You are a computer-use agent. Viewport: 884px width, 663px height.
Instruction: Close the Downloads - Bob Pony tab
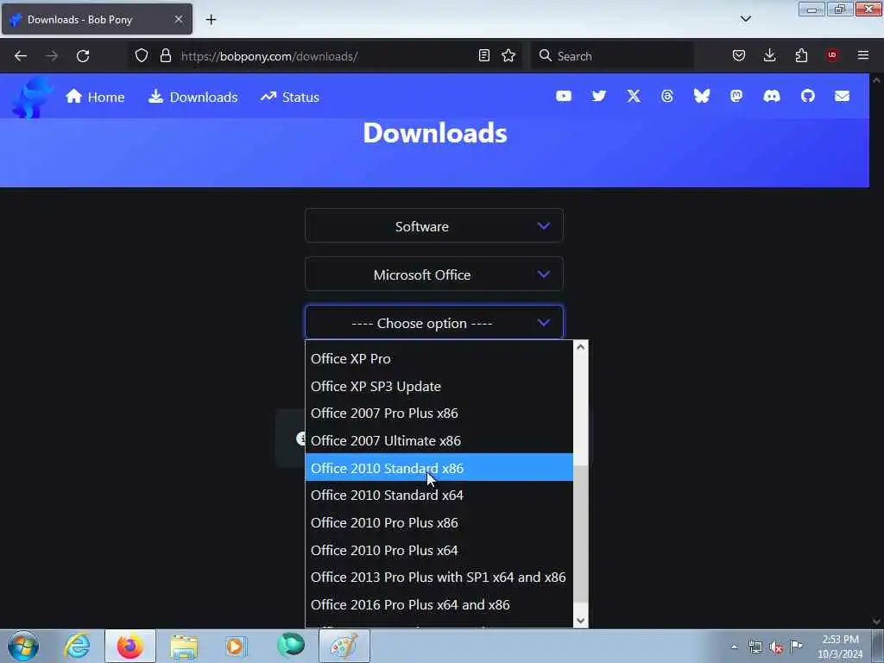tap(178, 19)
